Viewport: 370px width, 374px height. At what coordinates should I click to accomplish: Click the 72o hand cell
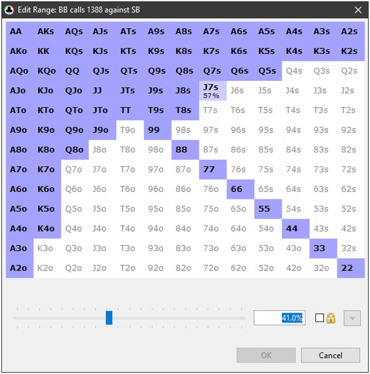(x=213, y=268)
